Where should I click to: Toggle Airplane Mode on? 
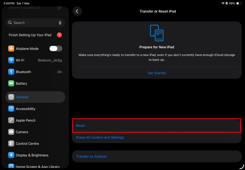coord(56,48)
